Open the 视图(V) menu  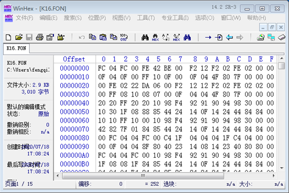point(121,18)
